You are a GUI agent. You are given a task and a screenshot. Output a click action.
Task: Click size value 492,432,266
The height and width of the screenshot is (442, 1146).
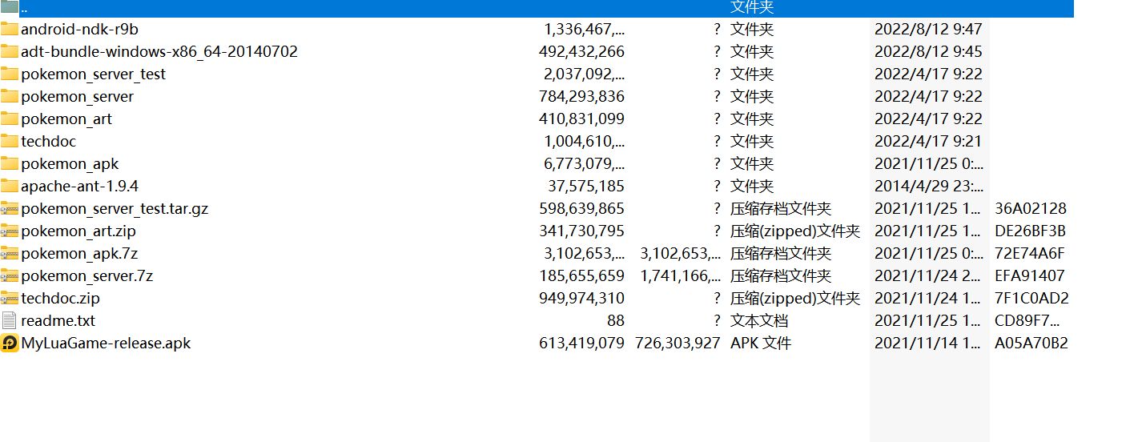pyautogui.click(x=581, y=52)
